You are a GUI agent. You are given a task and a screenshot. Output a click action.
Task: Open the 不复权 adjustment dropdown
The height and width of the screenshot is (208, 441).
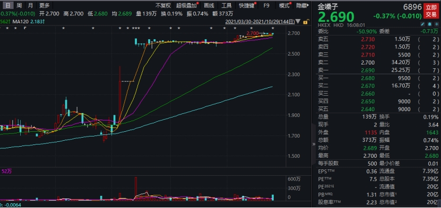(163, 5)
